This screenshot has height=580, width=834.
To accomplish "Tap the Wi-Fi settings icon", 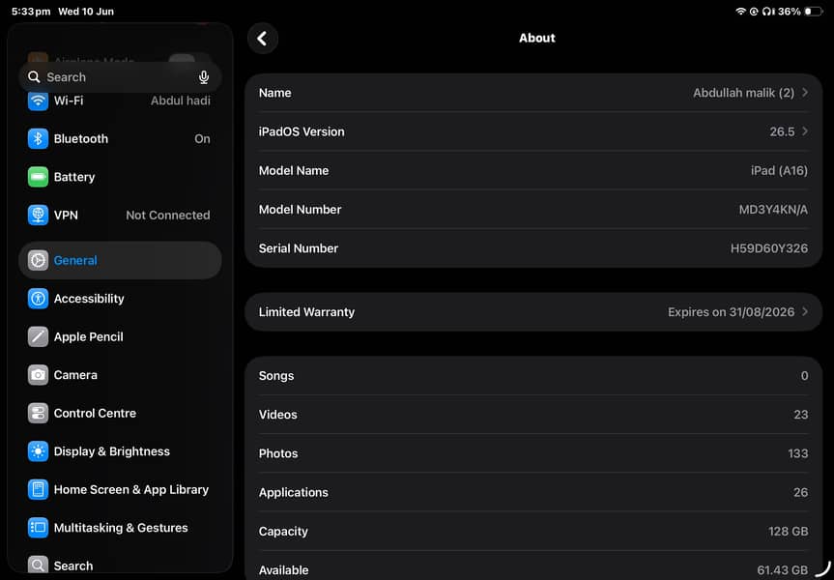I will click(x=38, y=101).
